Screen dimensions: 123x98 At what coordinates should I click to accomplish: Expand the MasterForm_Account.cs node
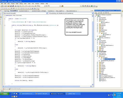(x=99, y=61)
